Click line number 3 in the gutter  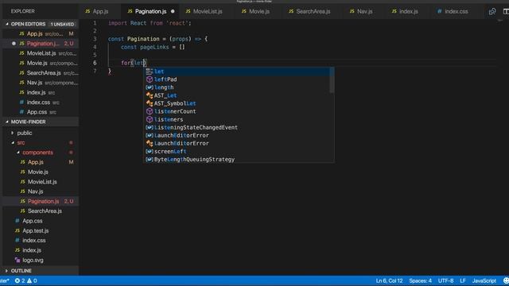point(95,39)
